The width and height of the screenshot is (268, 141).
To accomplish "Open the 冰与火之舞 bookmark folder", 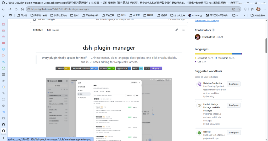I will click(177, 15).
